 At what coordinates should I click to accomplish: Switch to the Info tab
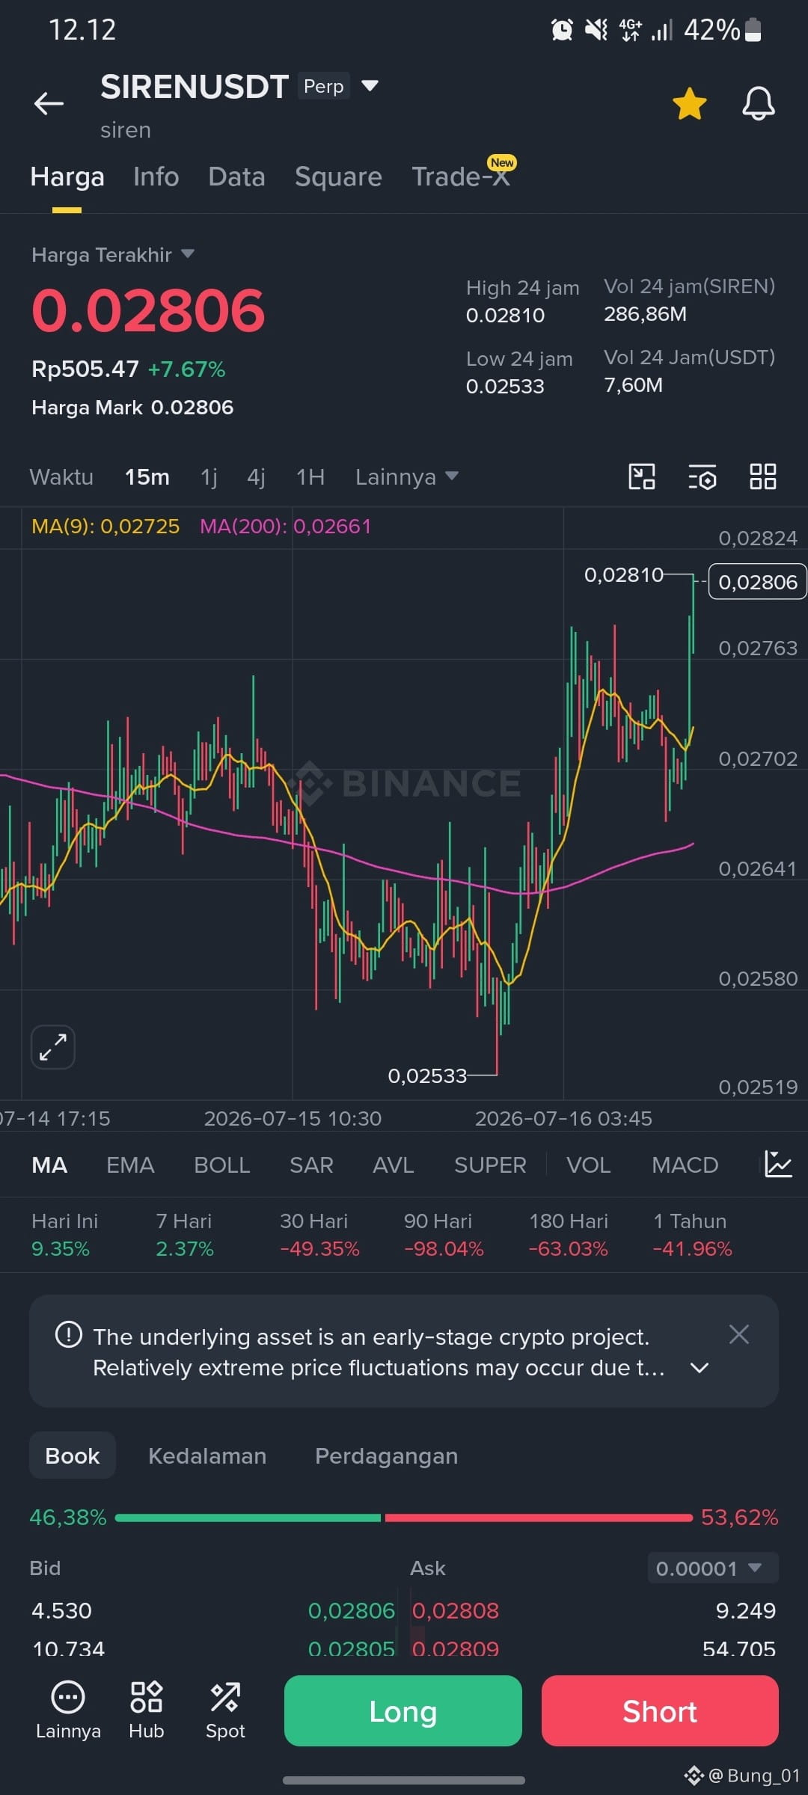pos(156,177)
